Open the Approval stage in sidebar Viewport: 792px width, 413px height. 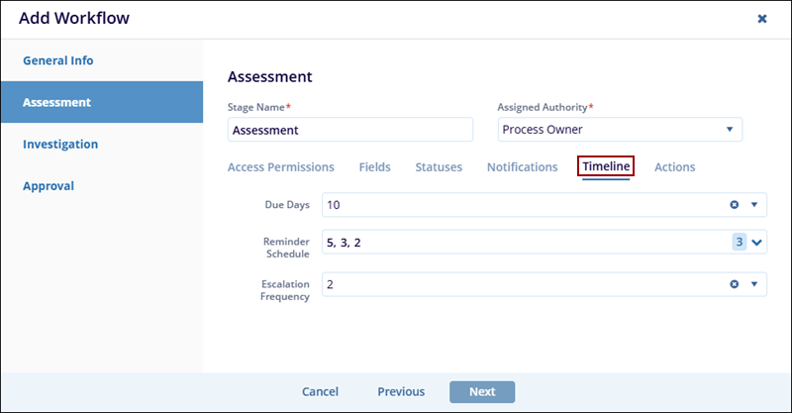click(x=49, y=185)
